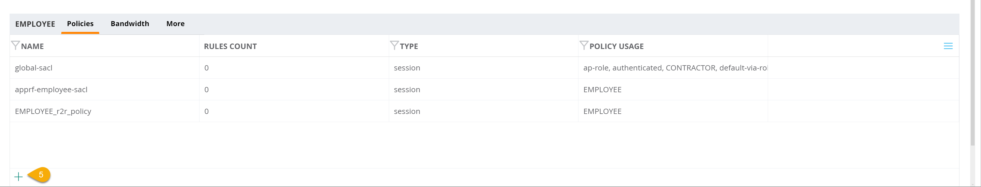
Task: Click the green plus add-policy icon
Action: [x=18, y=176]
